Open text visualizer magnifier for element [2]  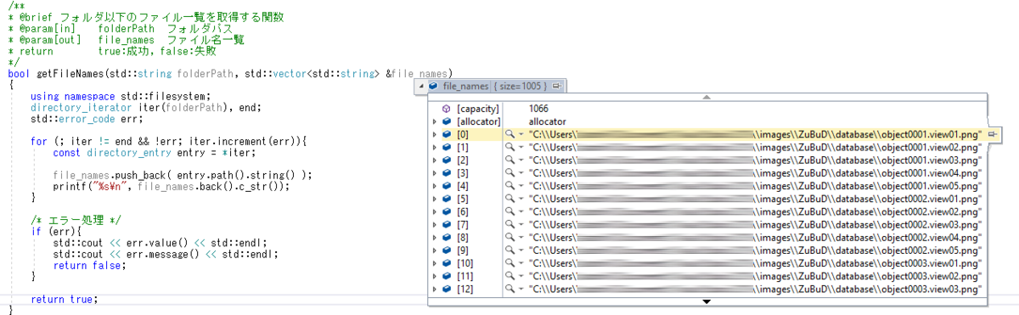click(509, 160)
